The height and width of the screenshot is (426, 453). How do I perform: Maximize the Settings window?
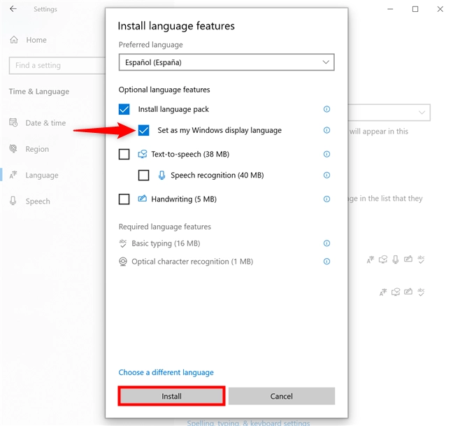415,9
